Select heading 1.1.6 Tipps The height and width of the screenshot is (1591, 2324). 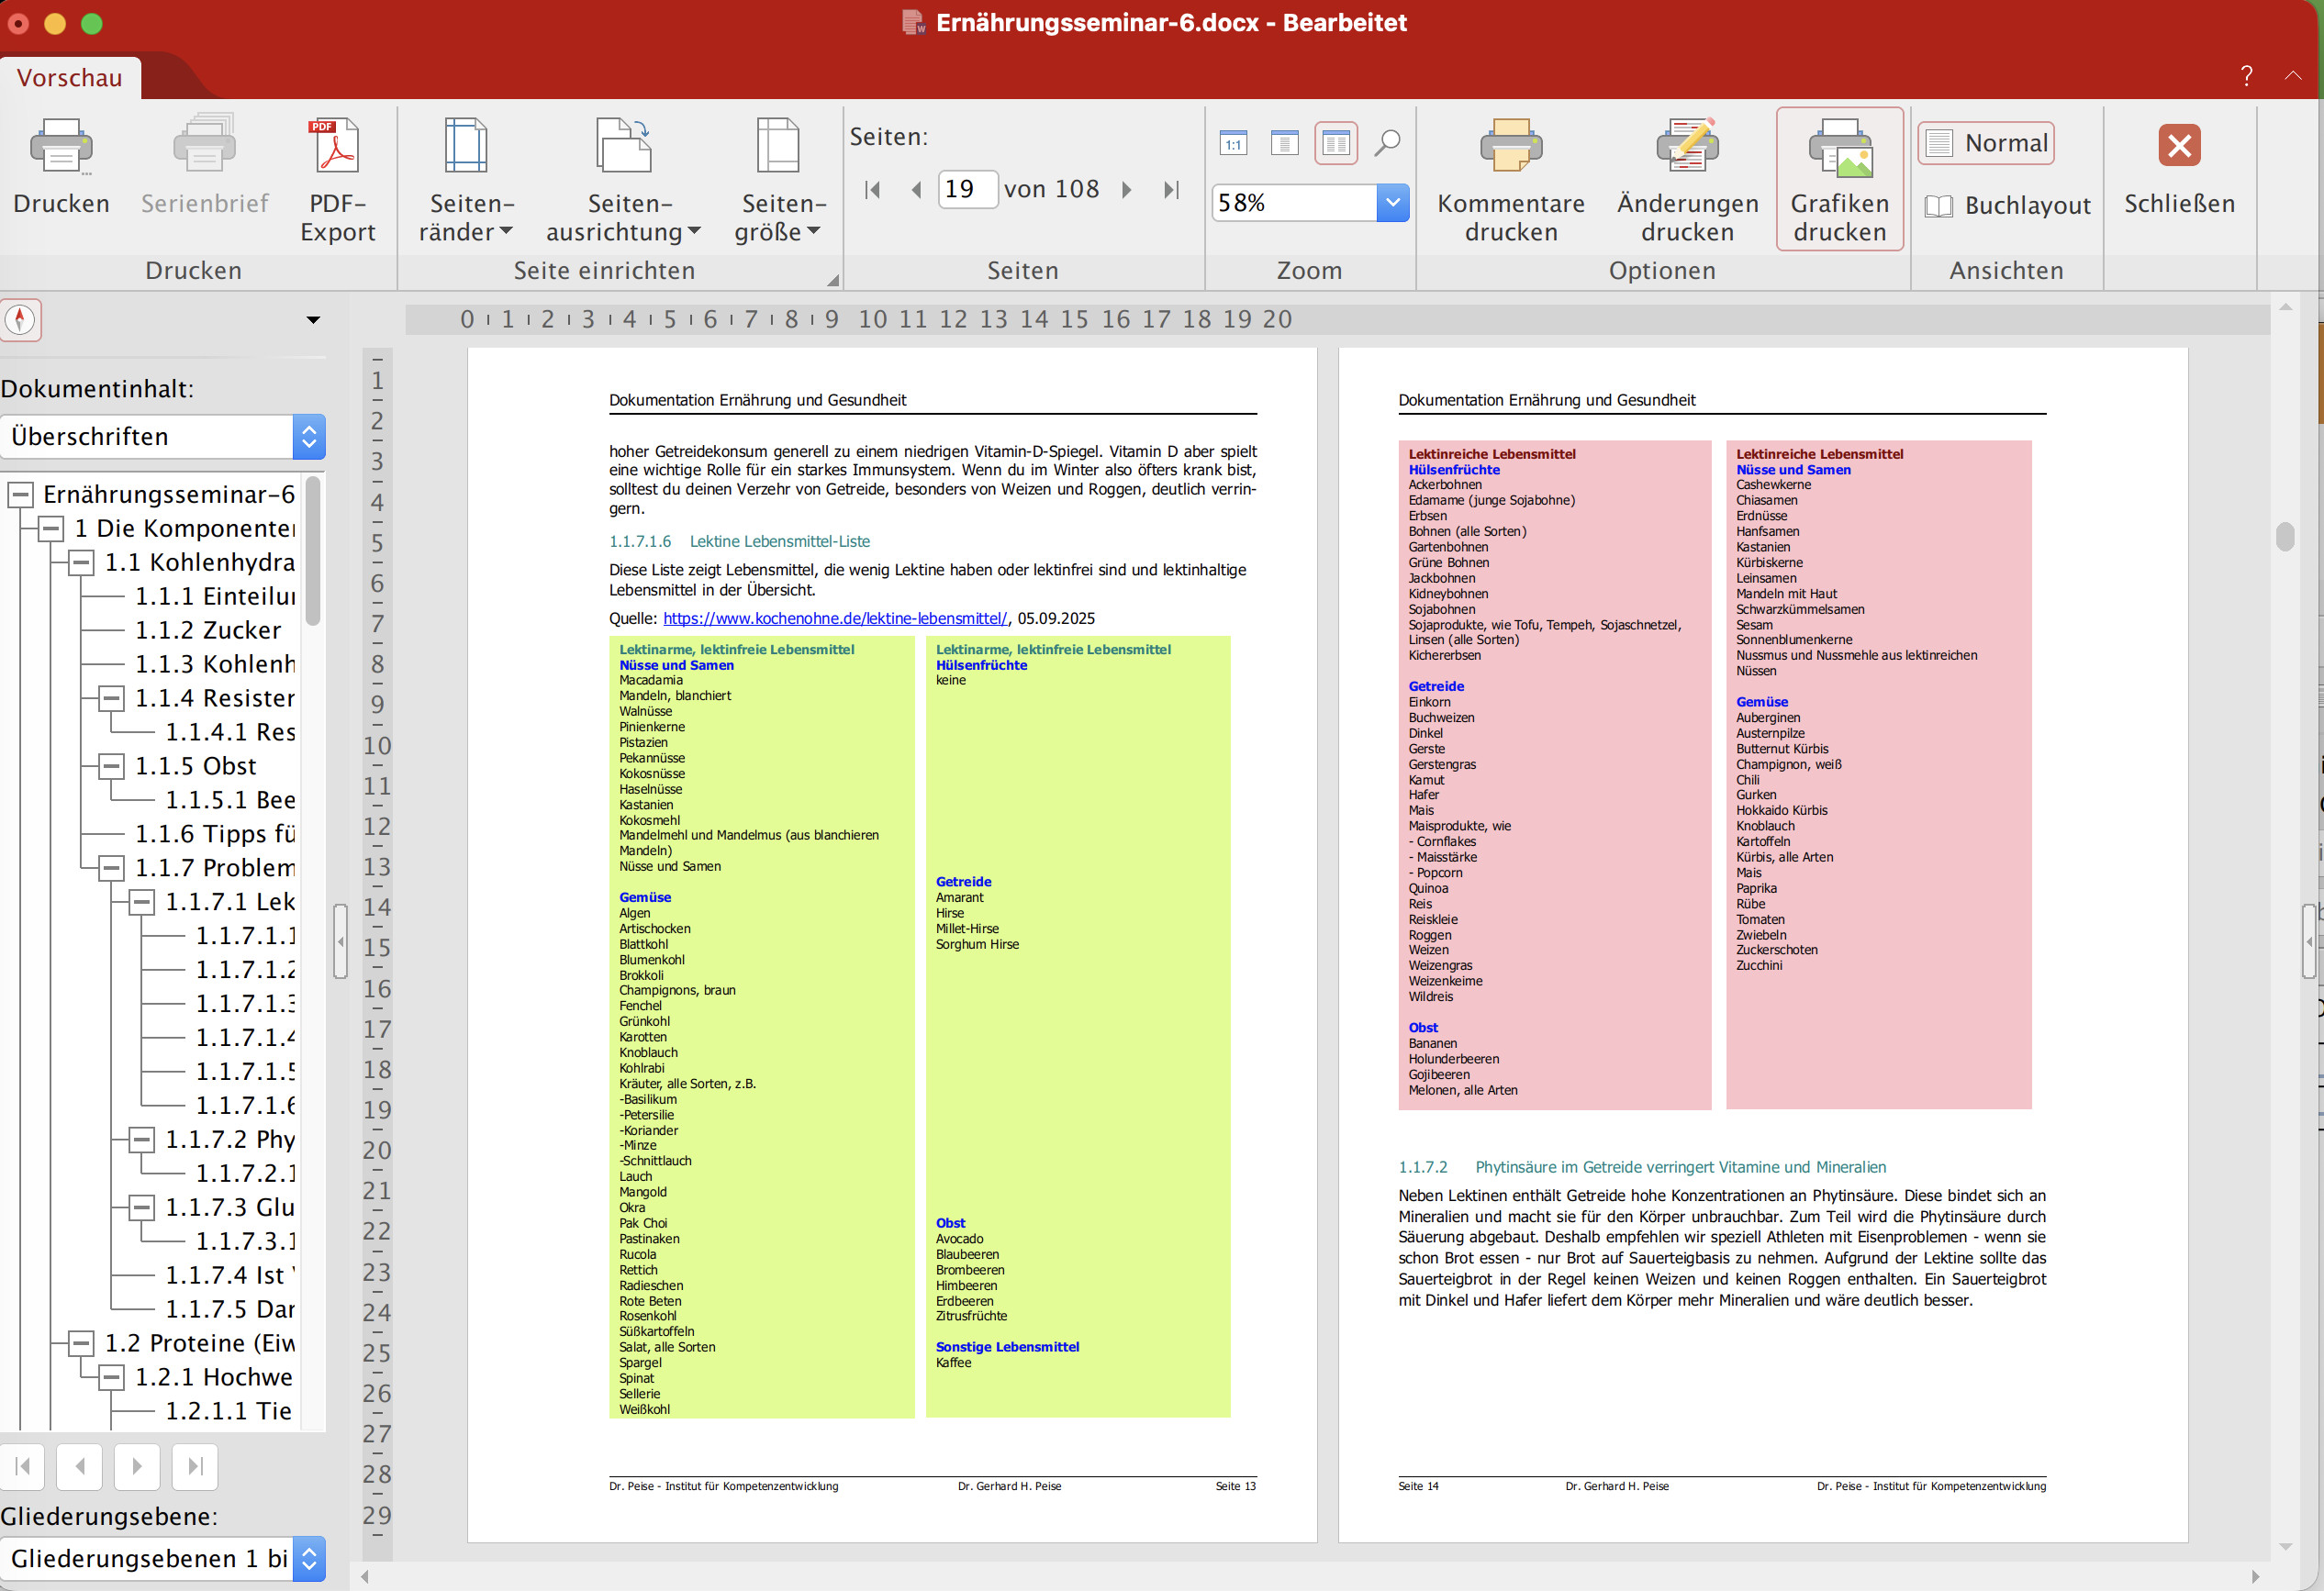[x=215, y=834]
